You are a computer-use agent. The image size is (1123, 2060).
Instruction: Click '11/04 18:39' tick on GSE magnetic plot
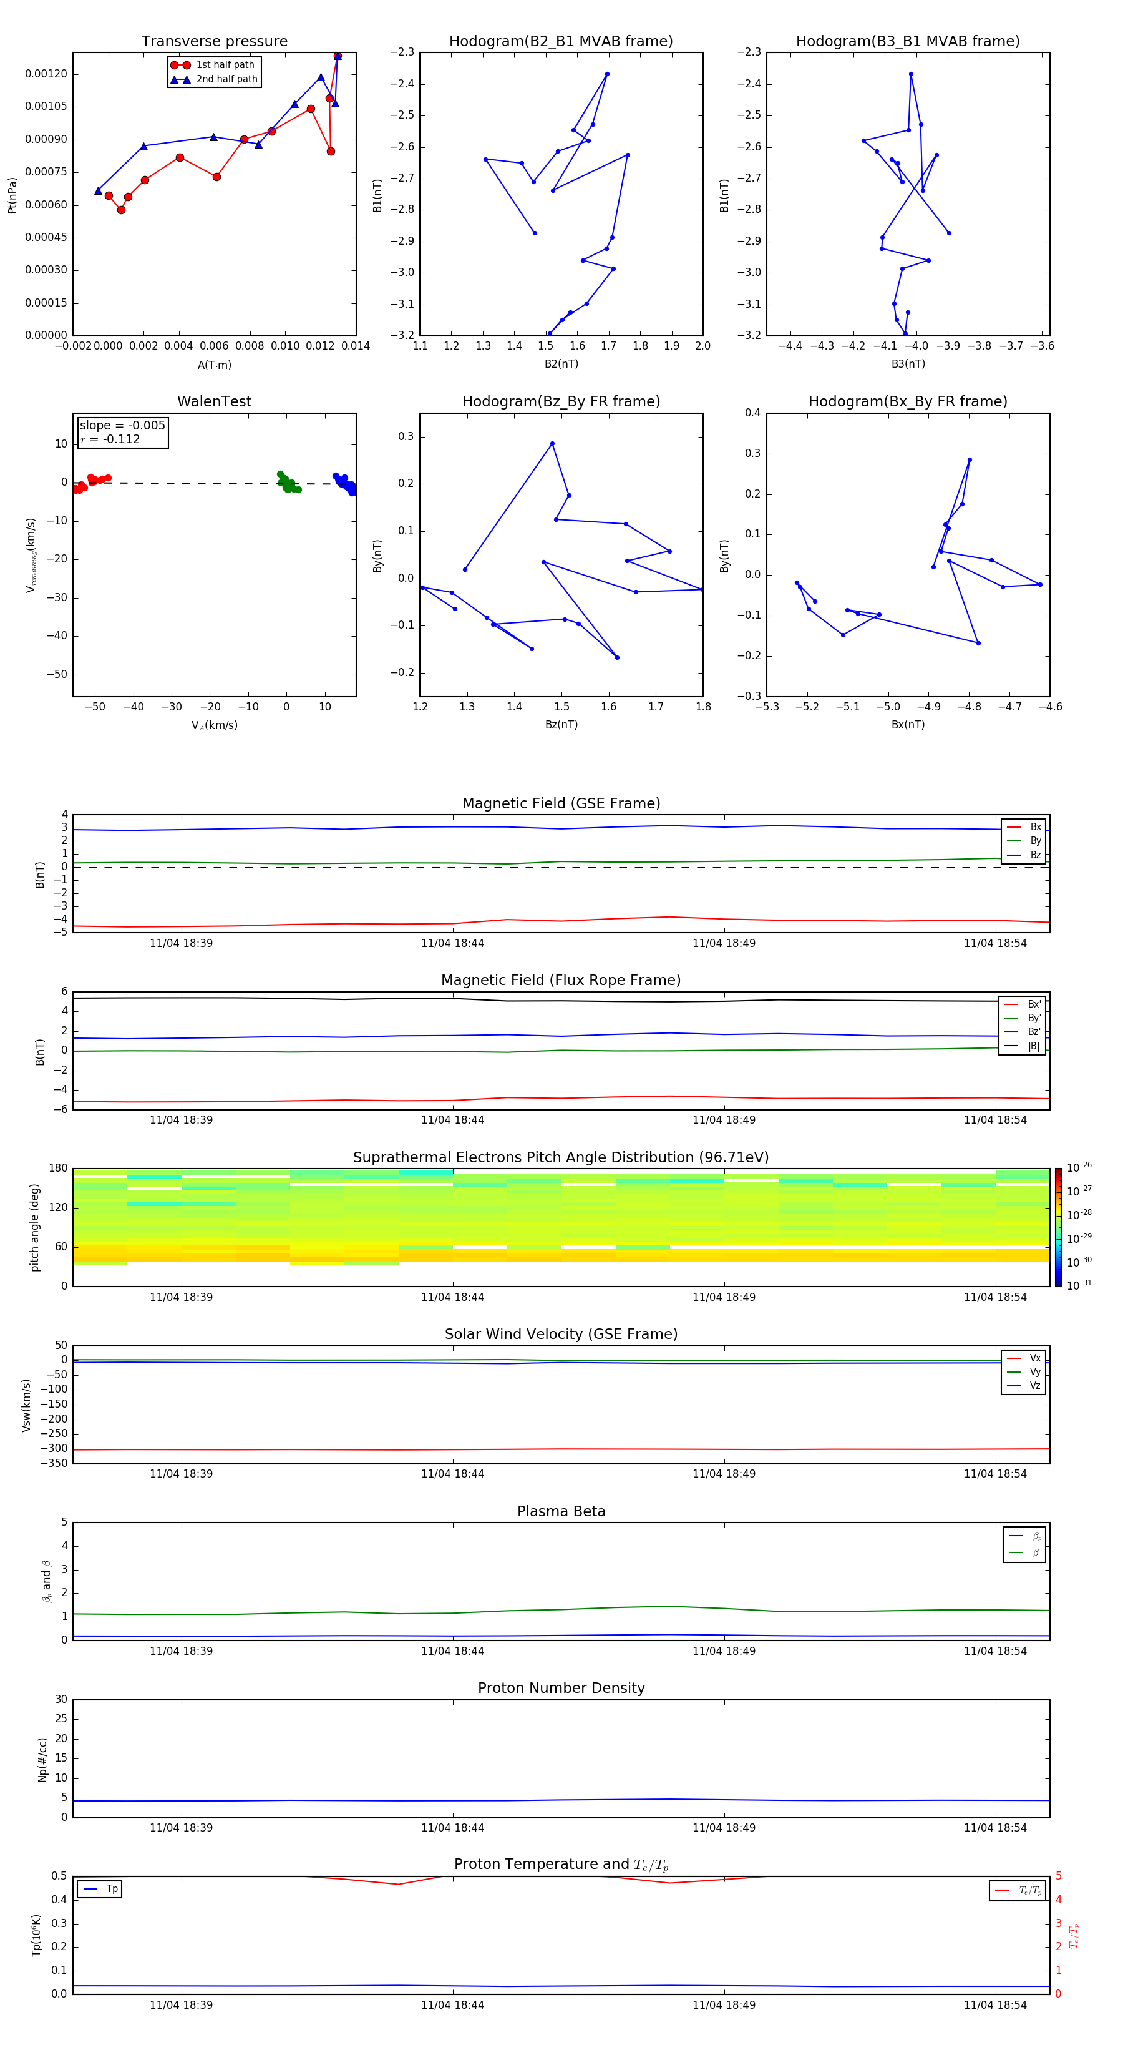coord(182,944)
